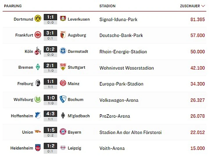Click the VfB Stuttgart club crest

coord(63,67)
